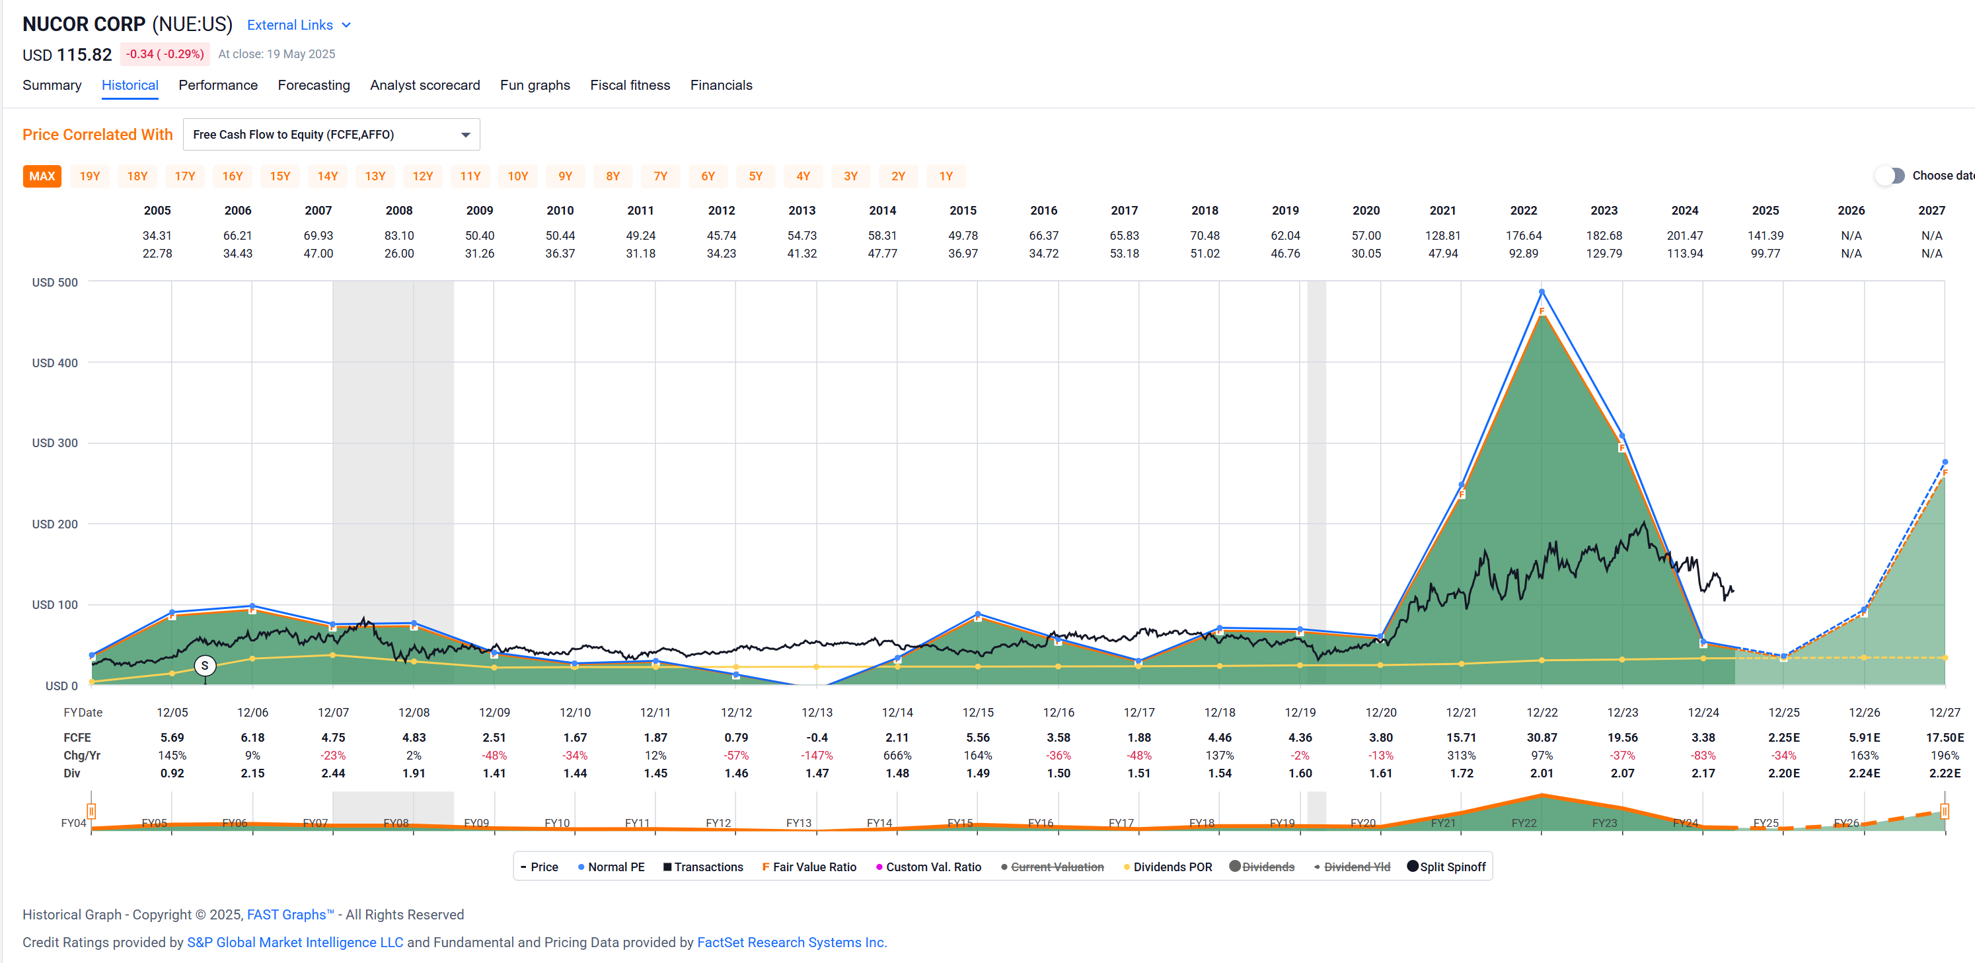1975x963 pixels.
Task: Go to the Performance tab
Action: click(x=218, y=85)
